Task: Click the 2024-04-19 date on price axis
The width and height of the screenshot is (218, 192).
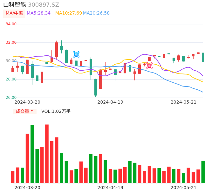Action: click(x=110, y=102)
